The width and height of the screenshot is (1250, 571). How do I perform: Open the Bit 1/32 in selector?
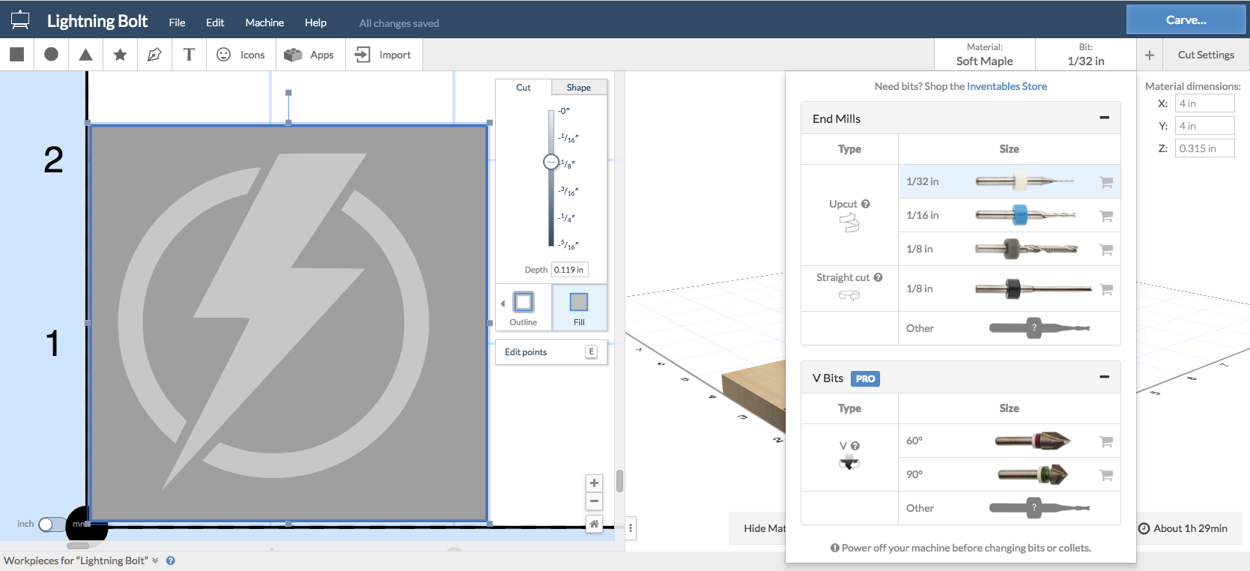[1085, 55]
